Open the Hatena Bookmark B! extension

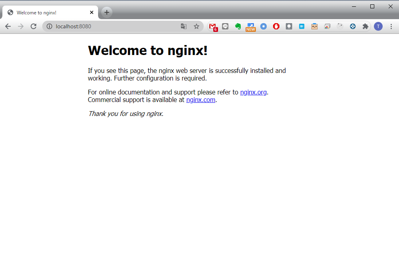pyautogui.click(x=302, y=26)
